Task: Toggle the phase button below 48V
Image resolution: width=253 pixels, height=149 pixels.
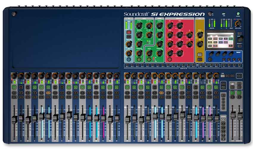Action: click(x=129, y=37)
